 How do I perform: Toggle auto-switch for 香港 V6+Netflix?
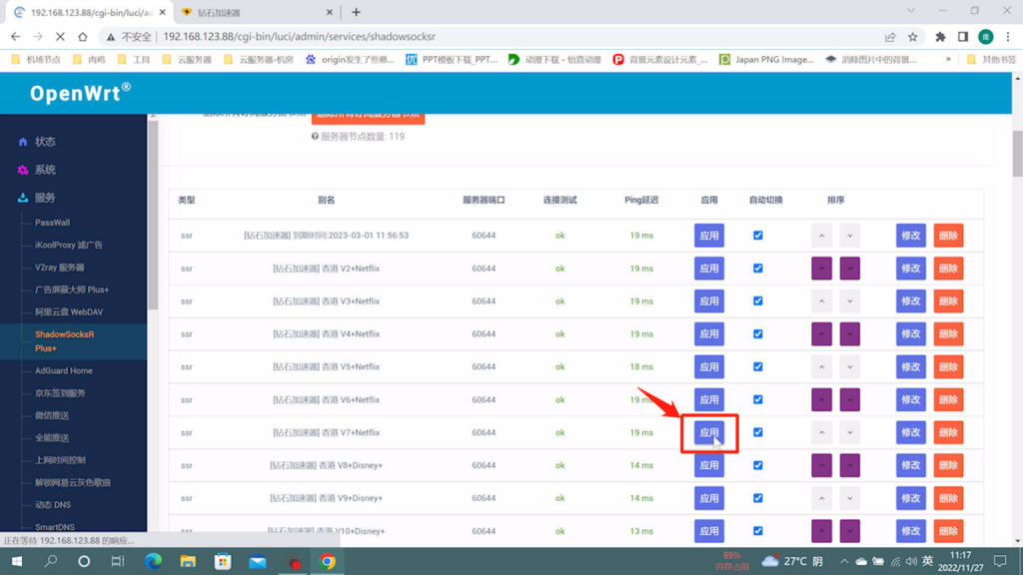[x=757, y=399]
